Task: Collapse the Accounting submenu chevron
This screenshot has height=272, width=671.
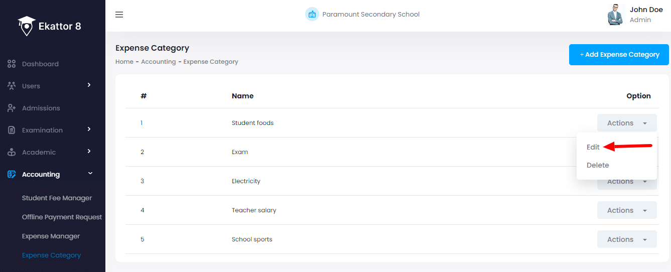Action: tap(90, 173)
